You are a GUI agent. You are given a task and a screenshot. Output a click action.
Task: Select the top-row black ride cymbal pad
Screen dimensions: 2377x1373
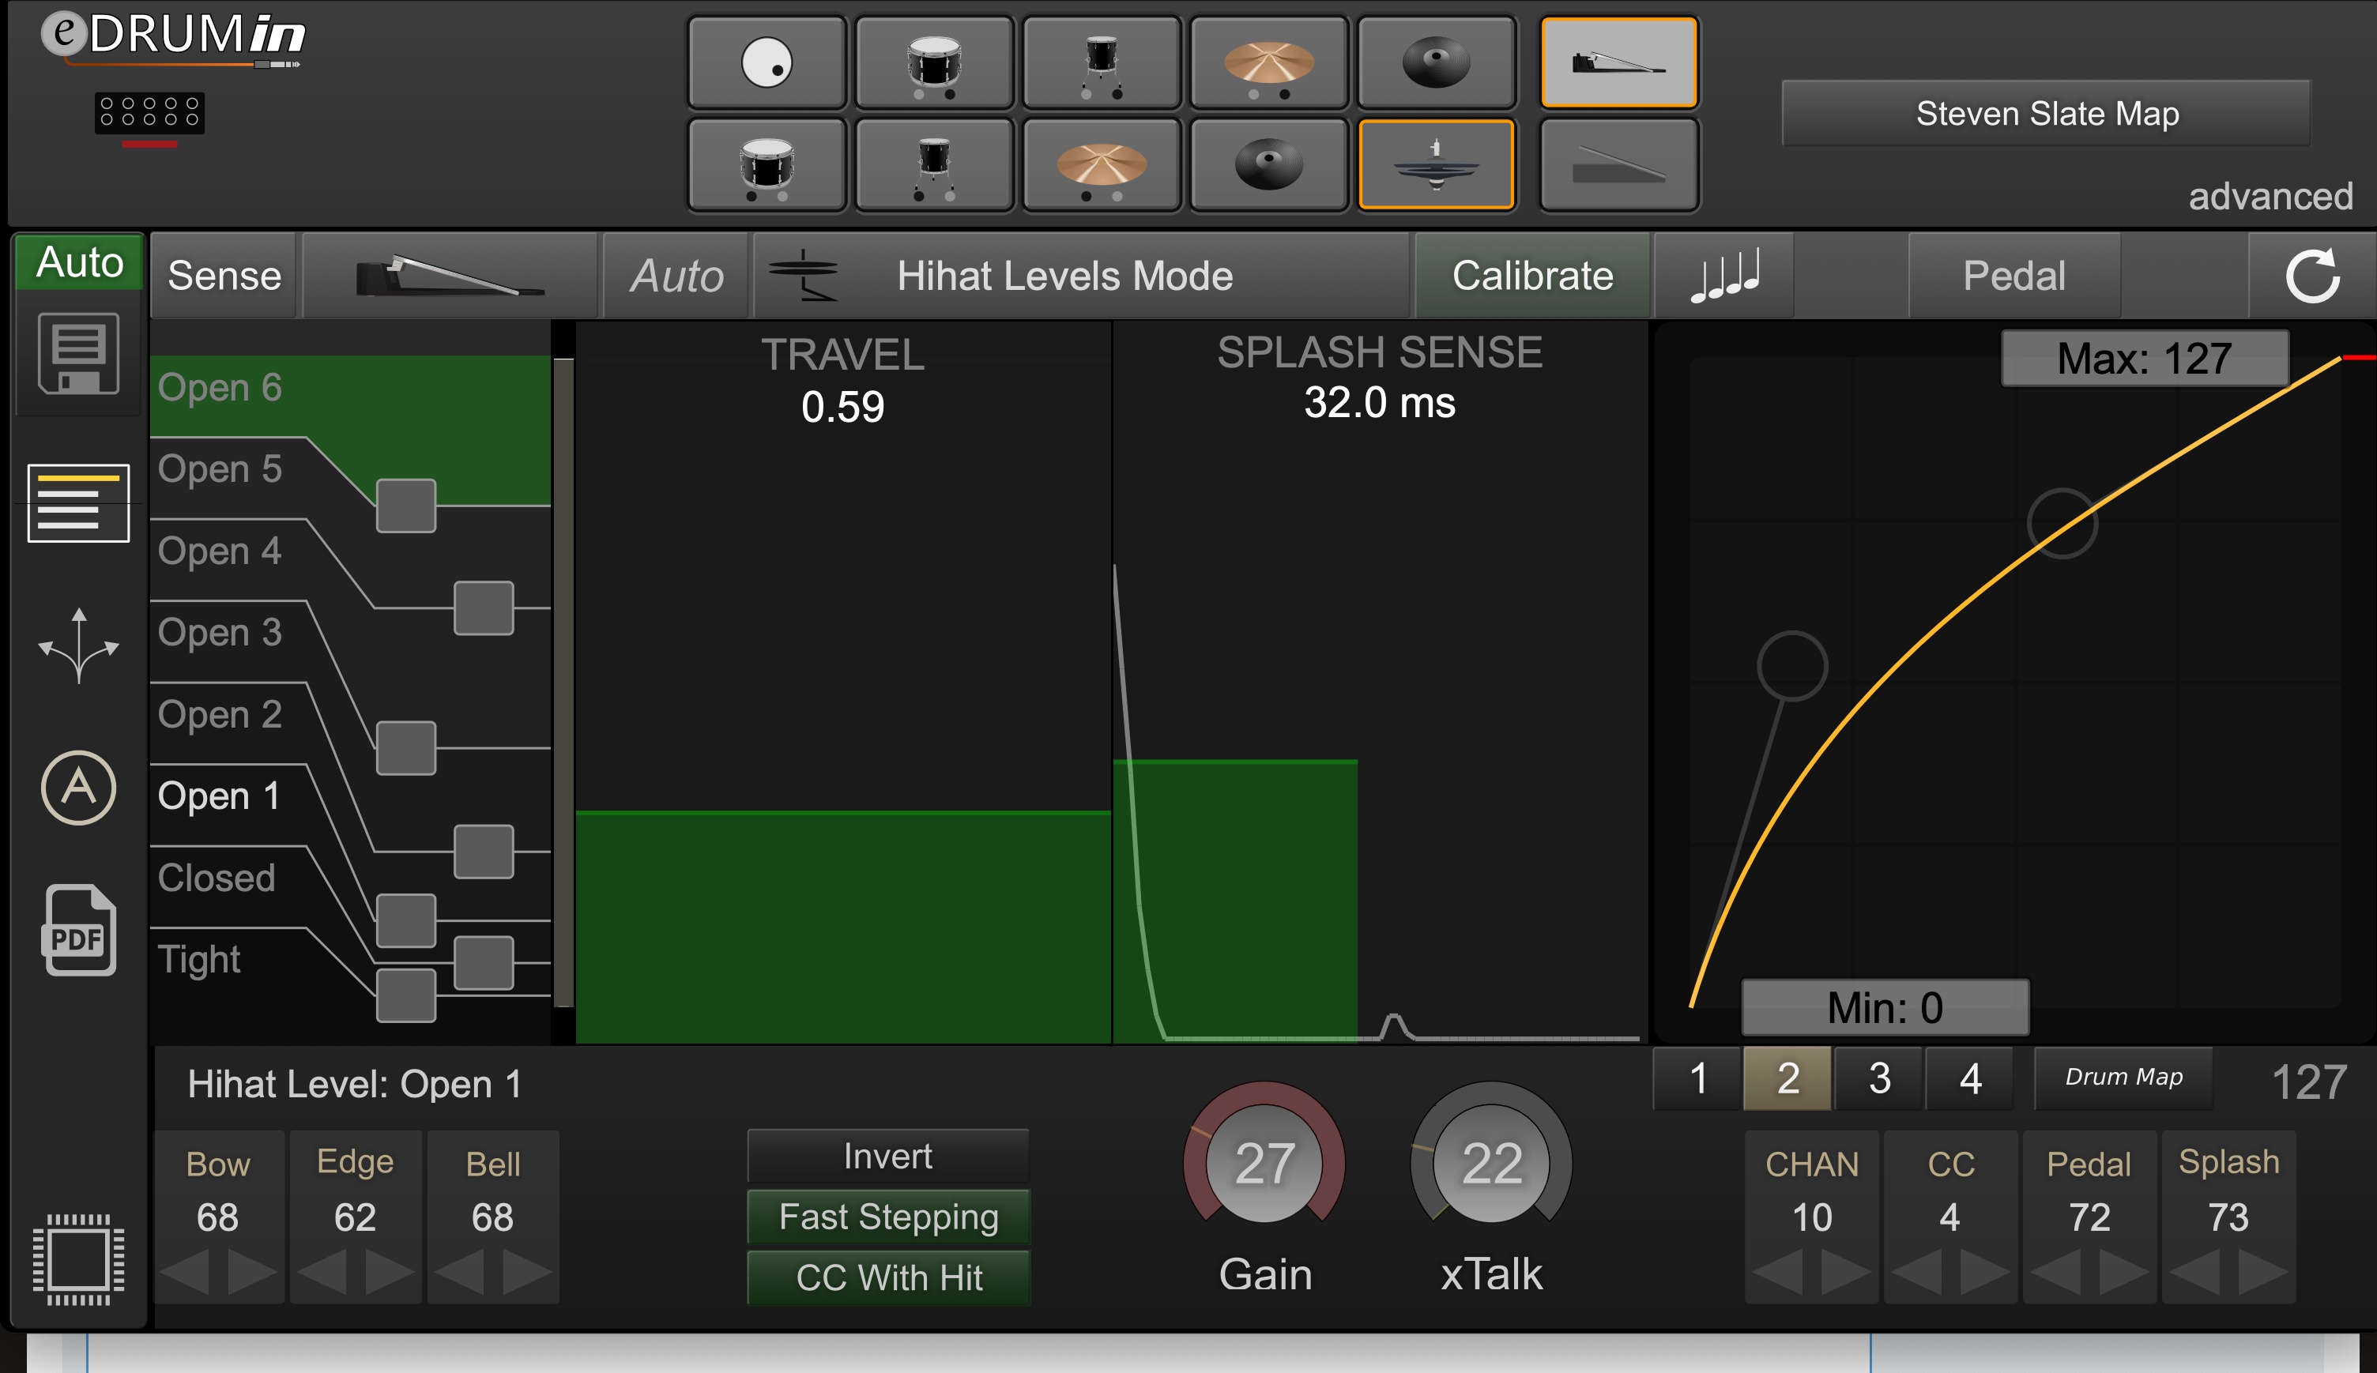click(1436, 62)
